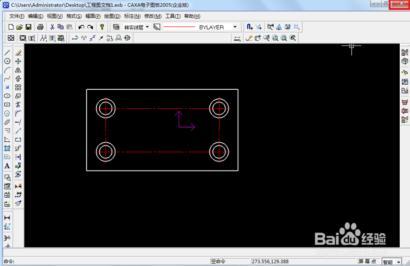Copy the selected objects
410x266 pixels.
pos(61,27)
